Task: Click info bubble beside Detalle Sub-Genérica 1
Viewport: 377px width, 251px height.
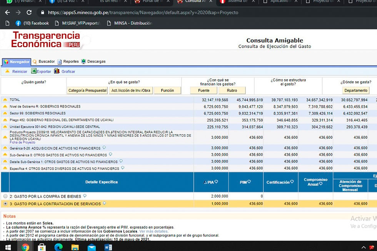Action: [x=121, y=161]
